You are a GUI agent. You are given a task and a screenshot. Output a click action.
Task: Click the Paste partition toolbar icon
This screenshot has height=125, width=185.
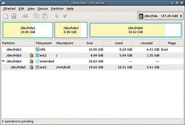point(45,16)
